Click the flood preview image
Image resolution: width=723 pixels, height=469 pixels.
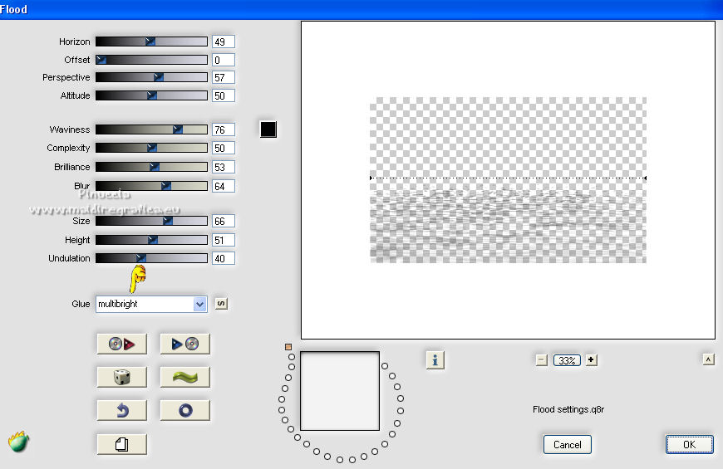[508, 180]
